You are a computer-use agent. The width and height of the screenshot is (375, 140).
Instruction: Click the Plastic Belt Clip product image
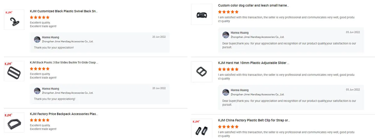(201, 128)
